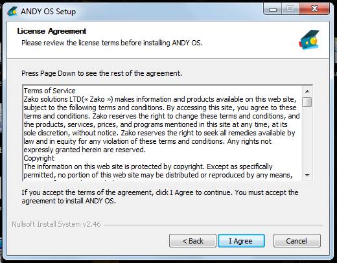Click the license scrollbar up arrow
The width and height of the screenshot is (337, 263).
[x=307, y=91]
